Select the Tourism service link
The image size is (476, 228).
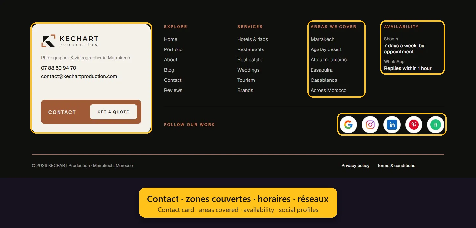246,80
